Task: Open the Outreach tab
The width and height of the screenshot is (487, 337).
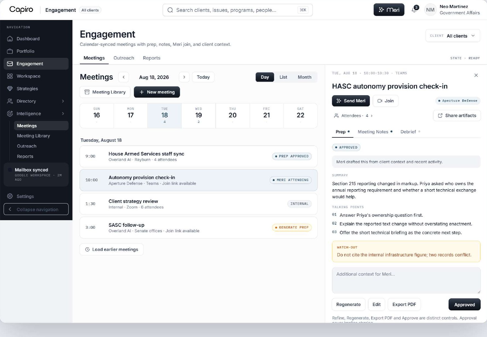Action: pos(124,58)
